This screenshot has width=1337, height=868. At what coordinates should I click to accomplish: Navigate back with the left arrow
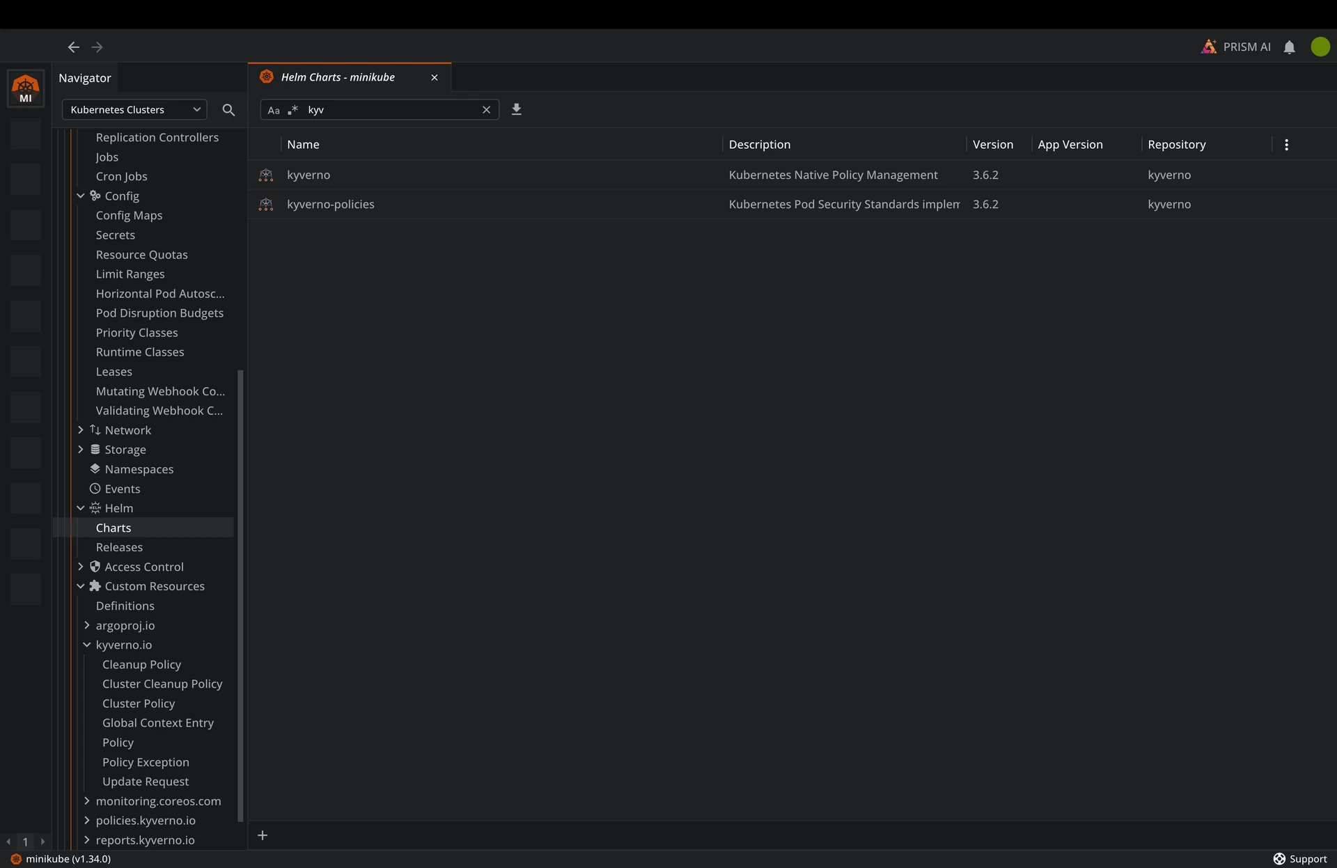[x=73, y=47]
